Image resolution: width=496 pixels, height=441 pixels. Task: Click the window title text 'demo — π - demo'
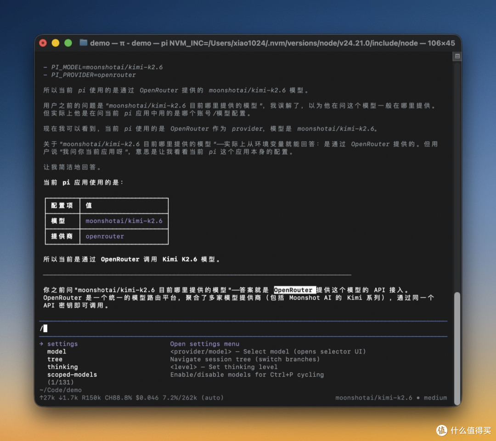[120, 43]
